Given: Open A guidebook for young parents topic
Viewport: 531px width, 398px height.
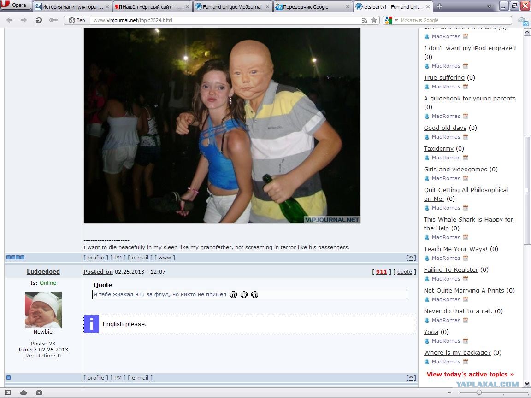Looking at the screenshot, I should (x=470, y=98).
